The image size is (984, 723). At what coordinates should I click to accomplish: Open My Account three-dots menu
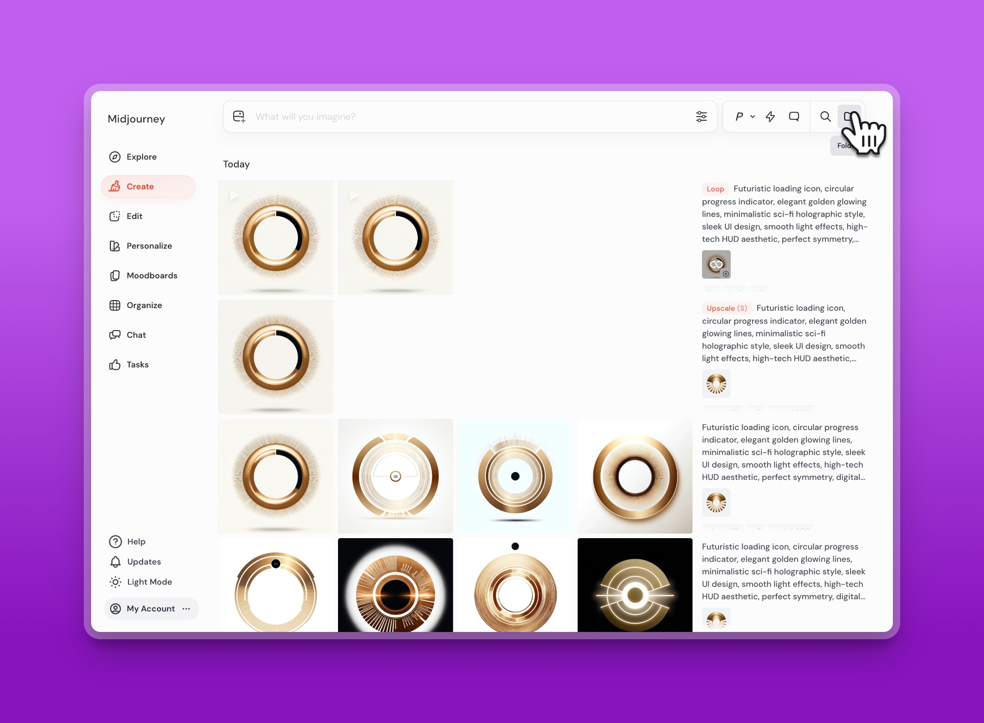tap(186, 609)
